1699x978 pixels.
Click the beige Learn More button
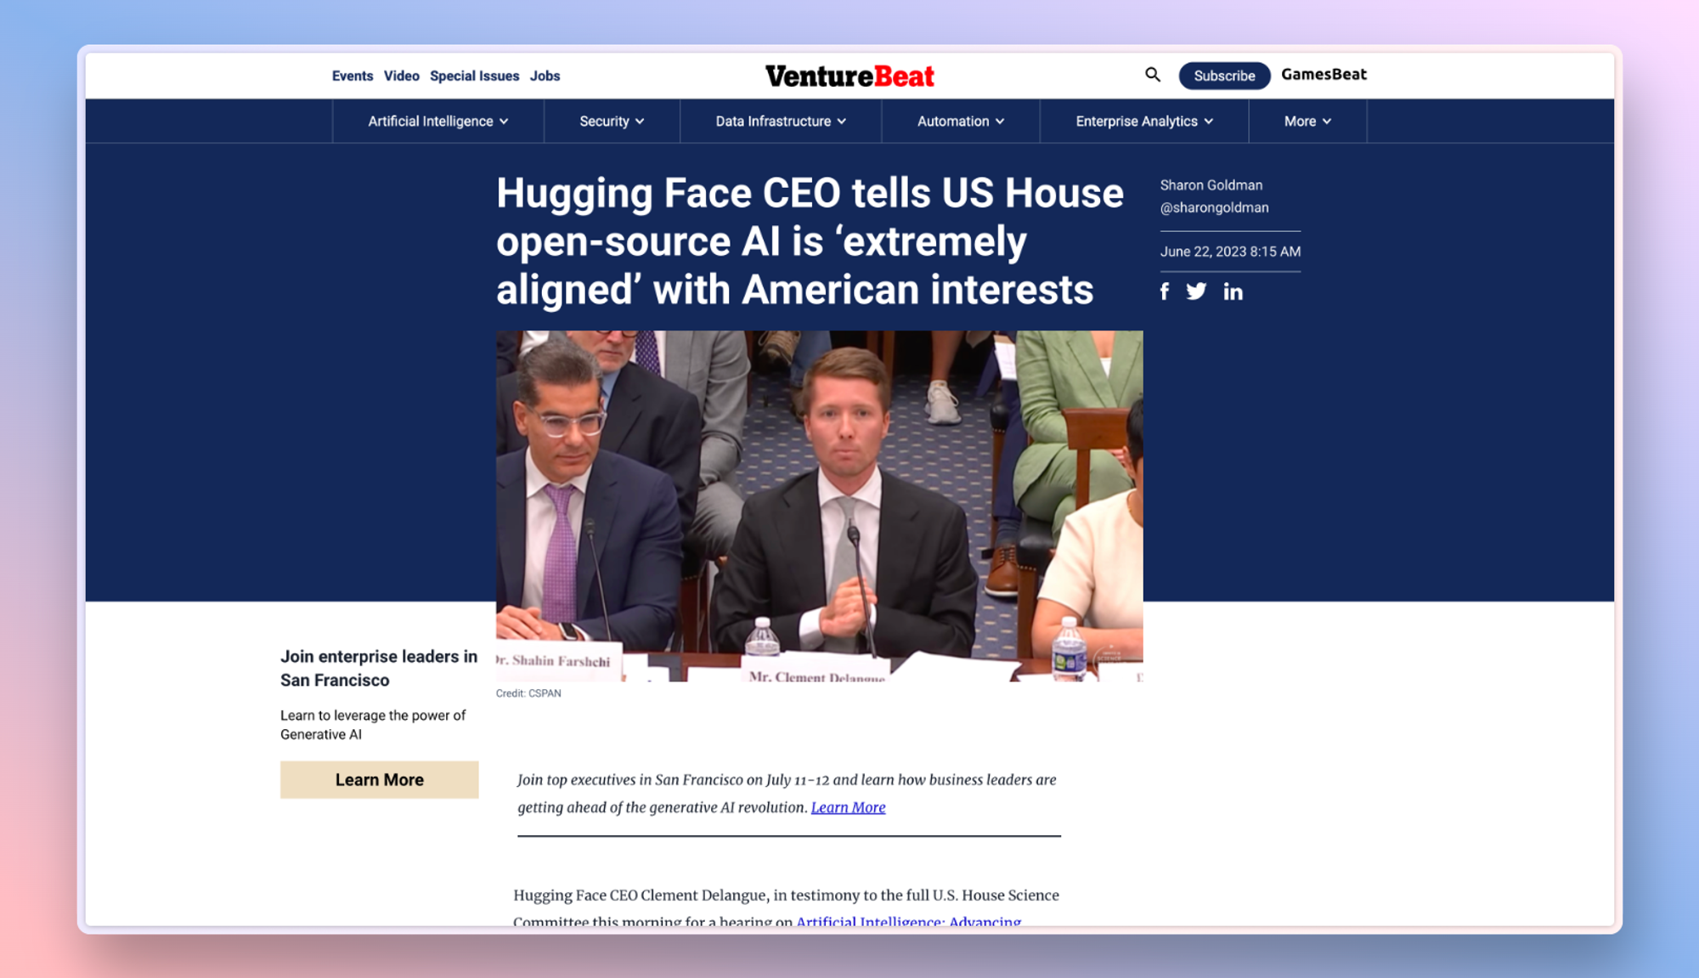click(x=379, y=779)
